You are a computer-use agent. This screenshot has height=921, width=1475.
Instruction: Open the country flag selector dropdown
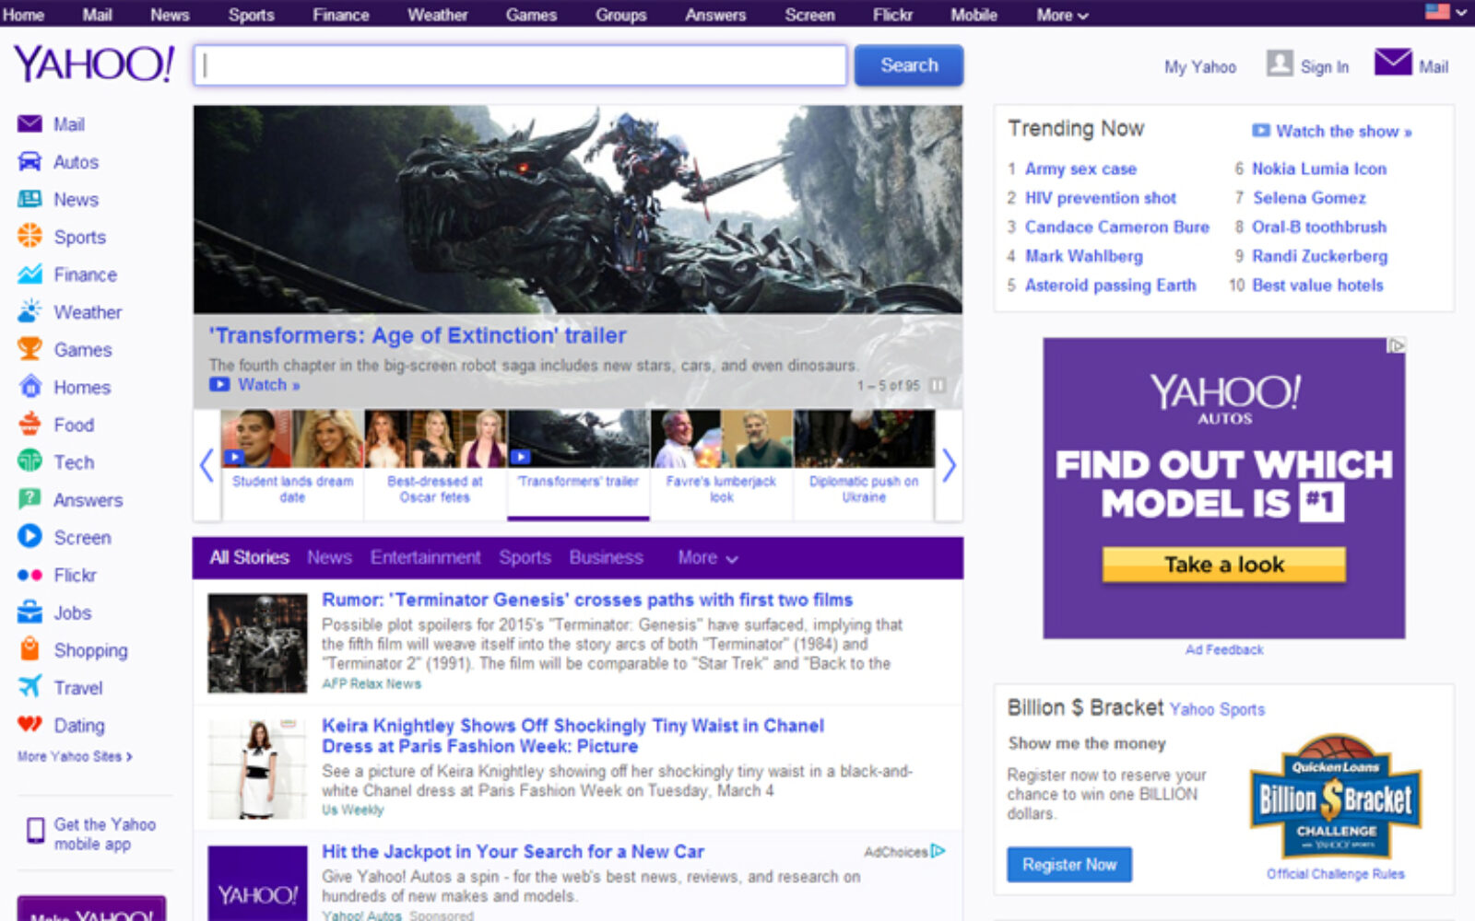1445,12
